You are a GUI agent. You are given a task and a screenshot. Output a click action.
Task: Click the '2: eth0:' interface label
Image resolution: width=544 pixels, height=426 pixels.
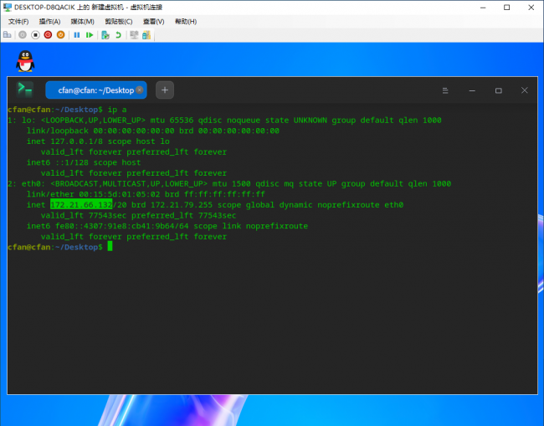coord(27,183)
